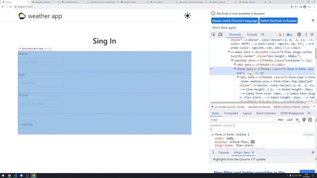Select form.n-form.n-form--inline breadcrumb
This screenshot has height=178, width=317.
point(292,107)
